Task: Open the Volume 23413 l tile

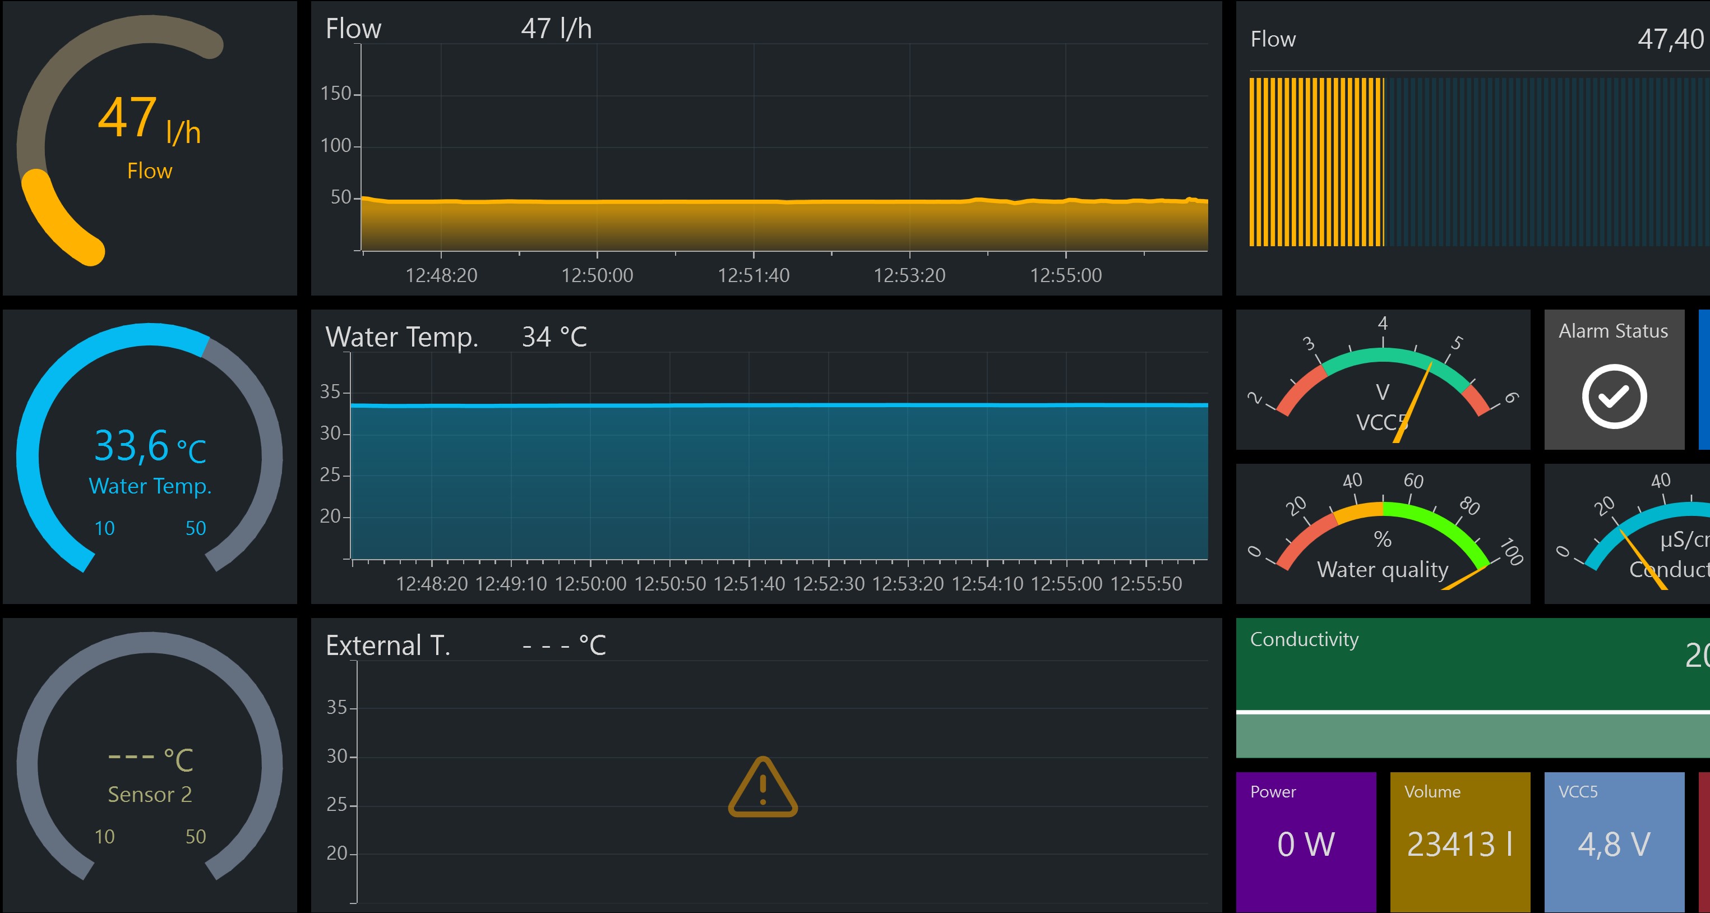Action: pos(1460,842)
